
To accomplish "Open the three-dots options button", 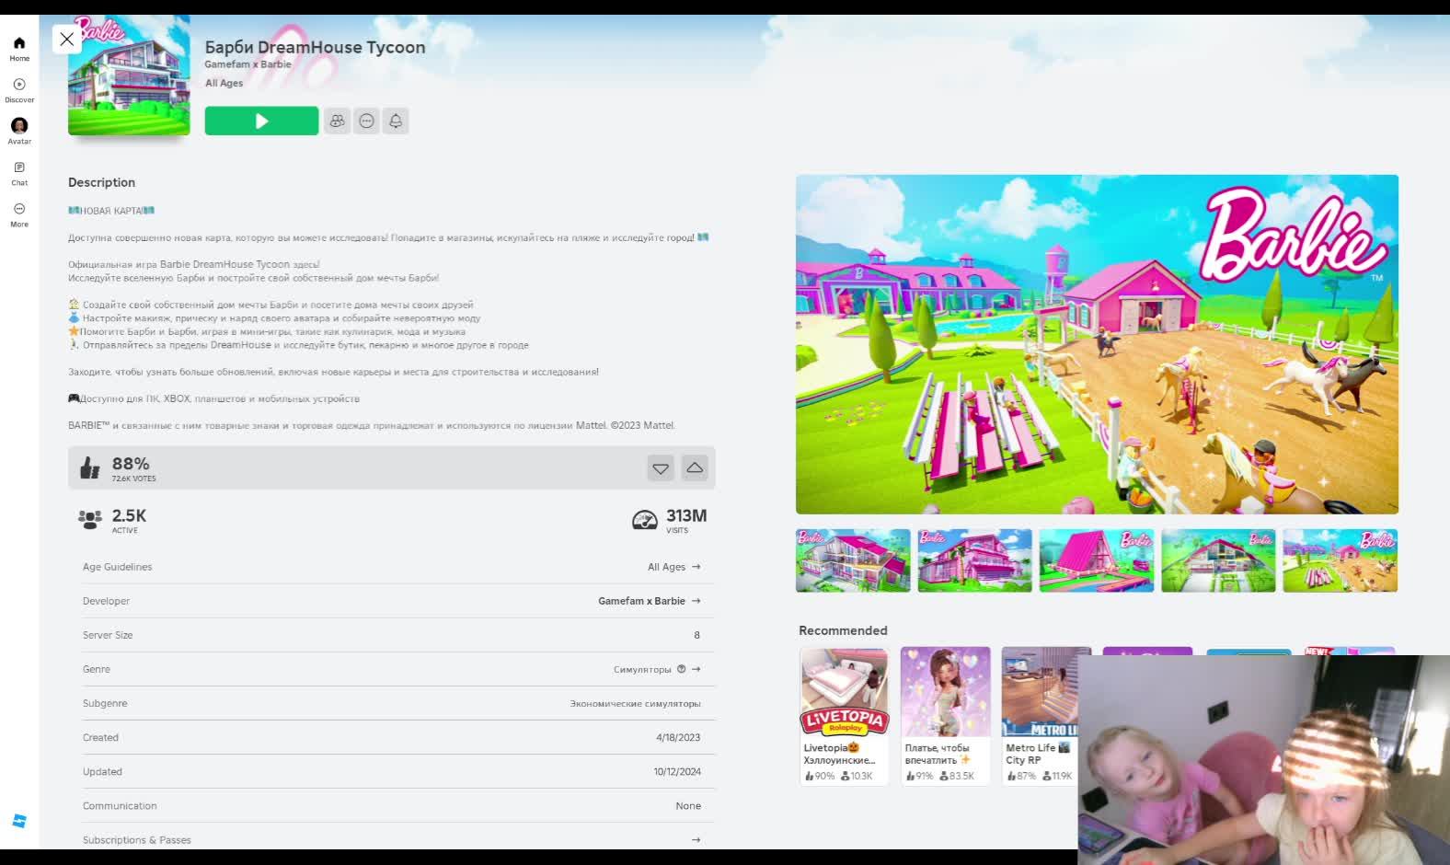I will (367, 121).
